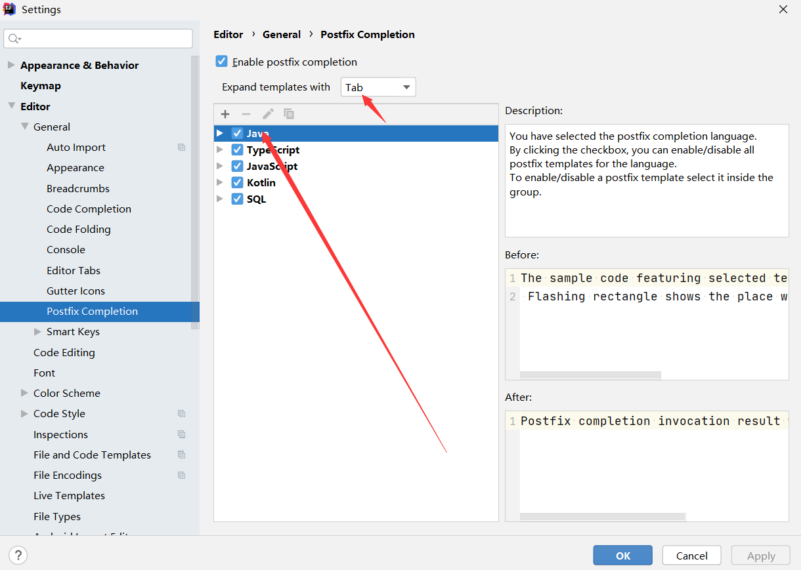Viewport: 801px width, 570px height.
Task: Expand the JavaScript template group
Action: 220,166
